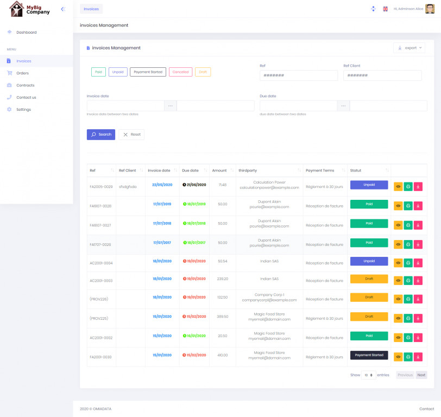
Task: Go to Contracts in the sidebar menu
Action: pyautogui.click(x=25, y=85)
